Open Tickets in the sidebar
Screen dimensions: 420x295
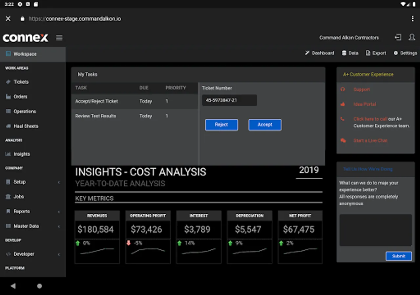coord(21,82)
